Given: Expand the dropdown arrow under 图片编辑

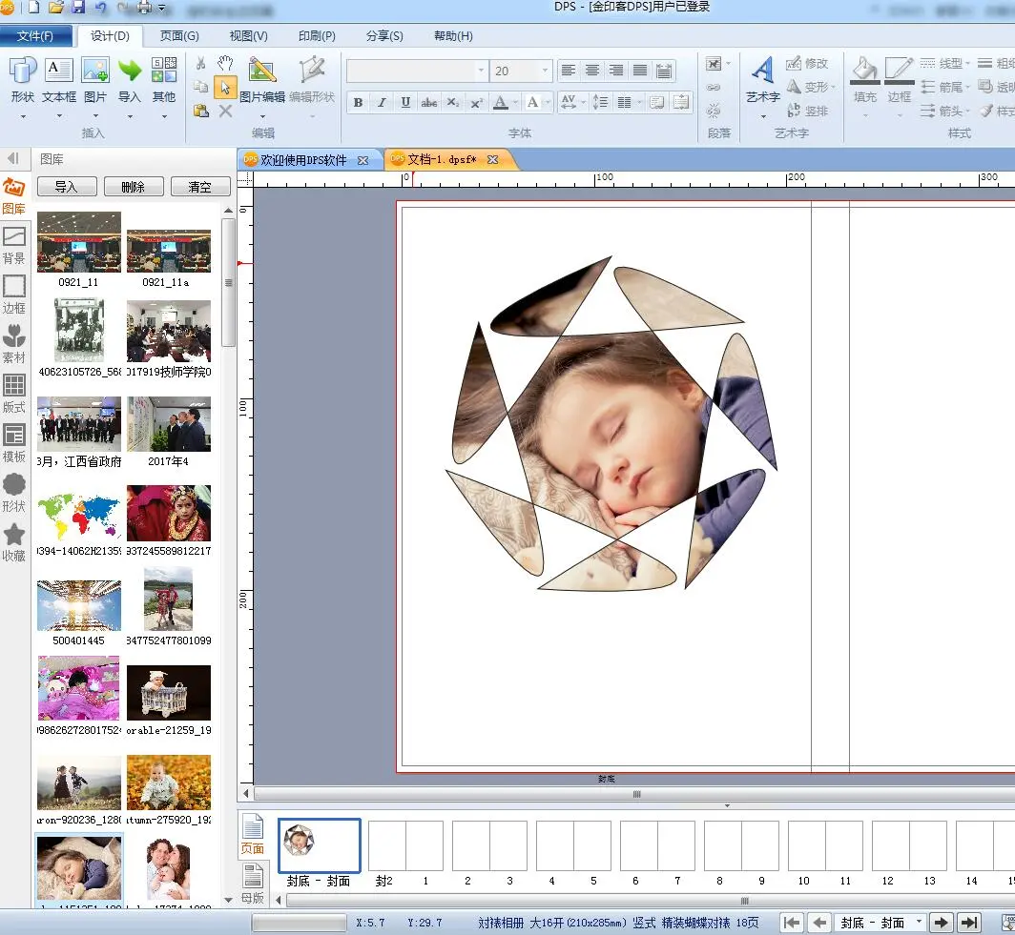Looking at the screenshot, I should (x=262, y=116).
